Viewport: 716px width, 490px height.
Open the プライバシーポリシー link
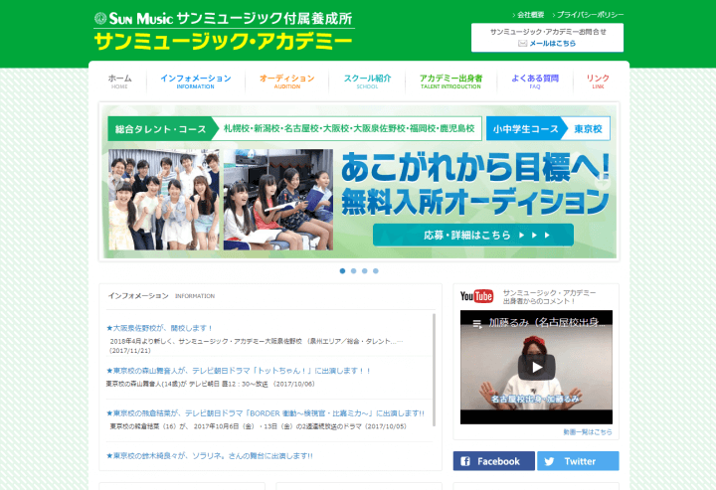tap(590, 15)
